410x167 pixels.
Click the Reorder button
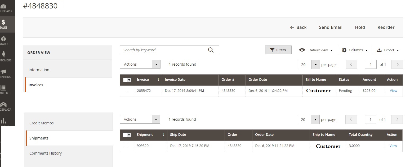[386, 27]
